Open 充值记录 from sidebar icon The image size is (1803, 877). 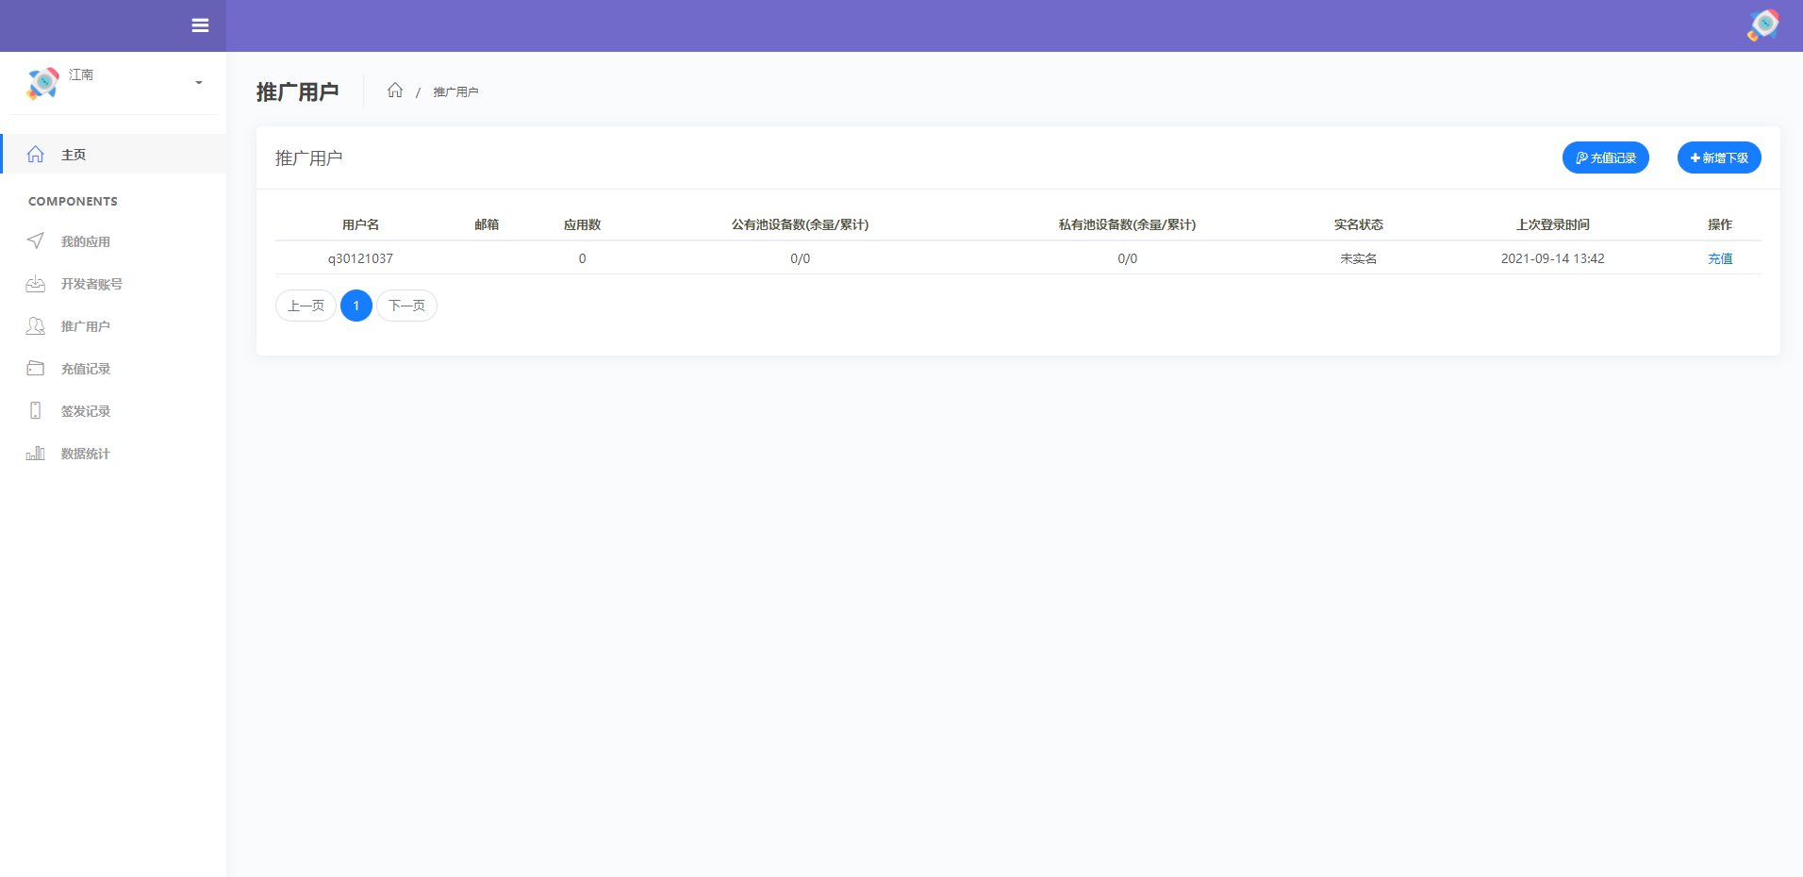(35, 369)
